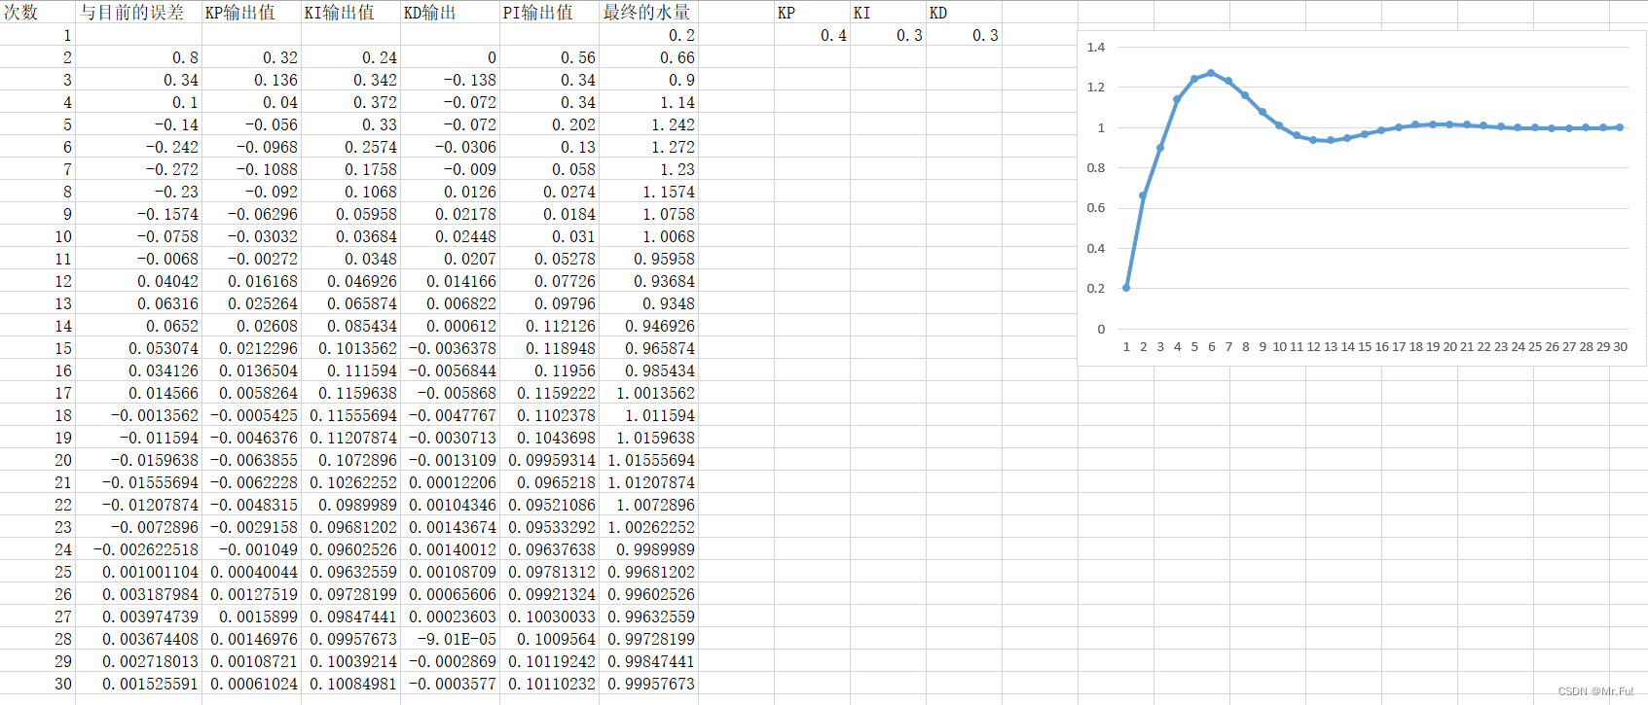The image size is (1648, 705).
Task: Select the cell showing 0.112126
Action: pos(549,326)
